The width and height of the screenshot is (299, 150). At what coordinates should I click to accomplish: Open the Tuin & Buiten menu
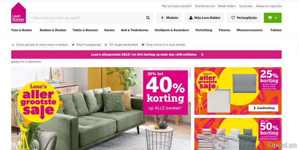[x=22, y=30]
